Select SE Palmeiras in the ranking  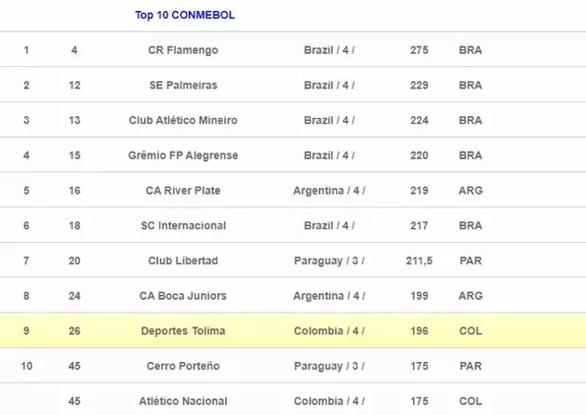[x=183, y=86]
